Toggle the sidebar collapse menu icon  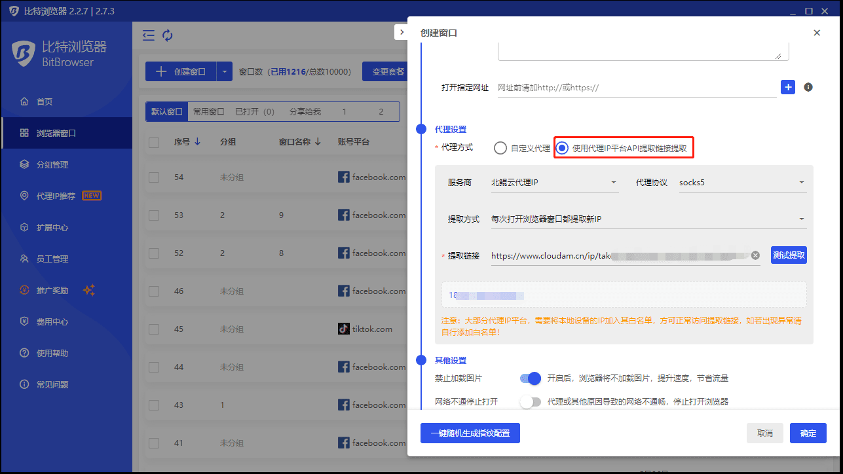pos(149,35)
